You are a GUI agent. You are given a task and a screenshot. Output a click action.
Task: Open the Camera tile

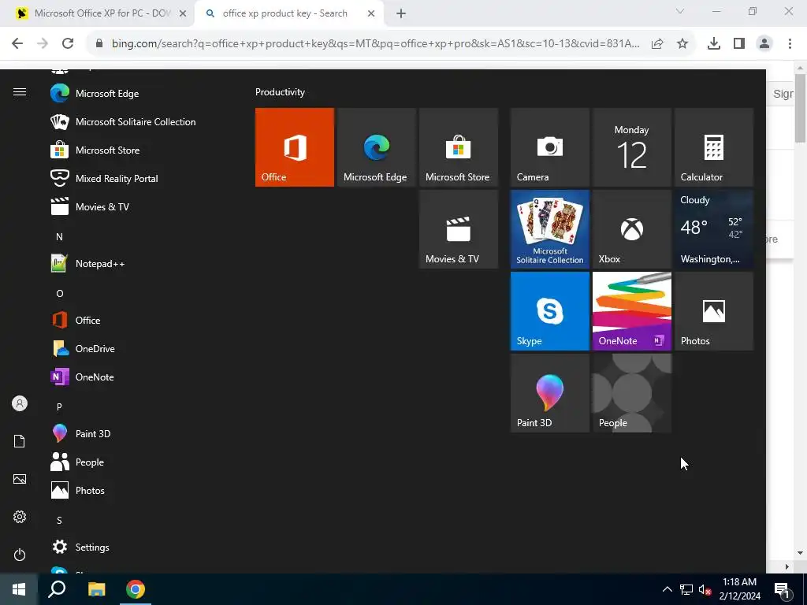[549, 147]
